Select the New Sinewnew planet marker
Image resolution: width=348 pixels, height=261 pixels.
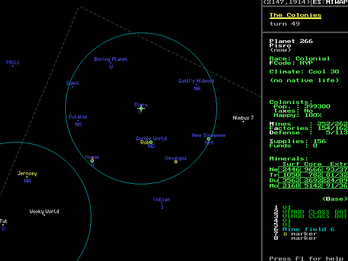[208, 140]
